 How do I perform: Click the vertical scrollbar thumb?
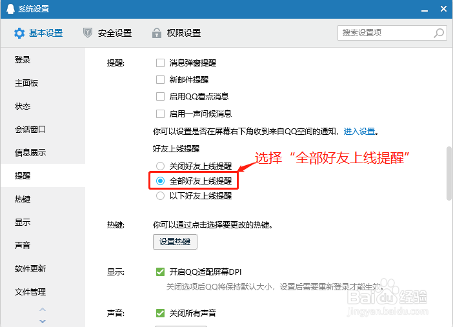tap(449, 173)
